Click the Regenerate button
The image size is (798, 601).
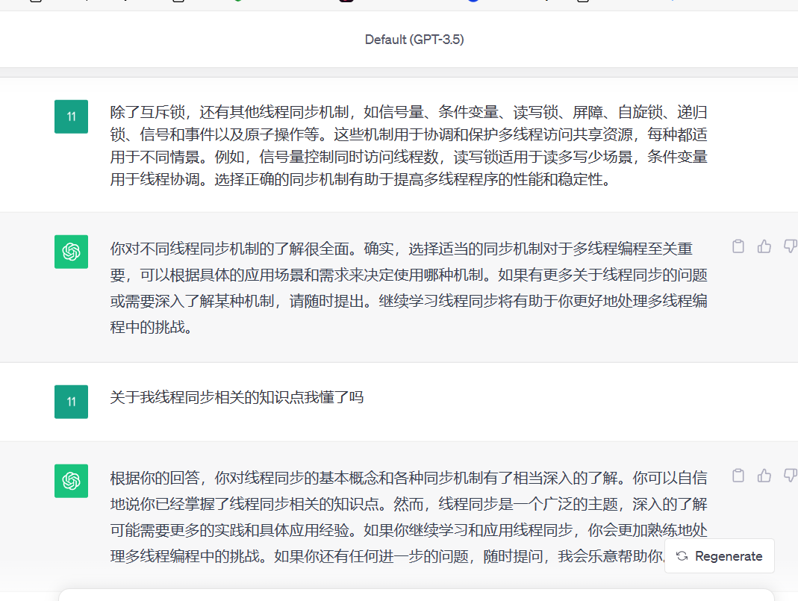point(719,555)
